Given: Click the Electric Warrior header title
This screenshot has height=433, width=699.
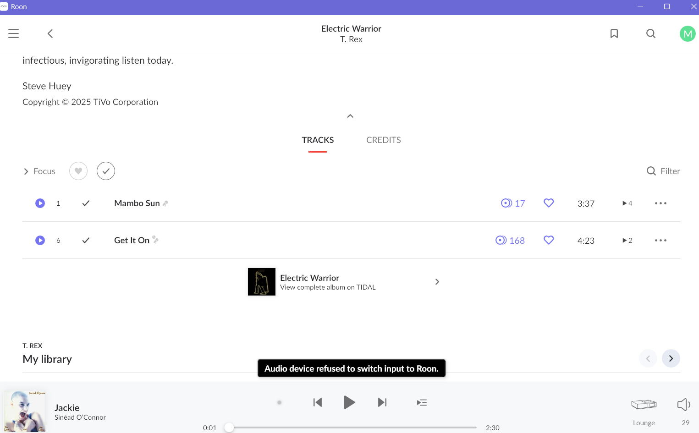Looking at the screenshot, I should click(352, 28).
